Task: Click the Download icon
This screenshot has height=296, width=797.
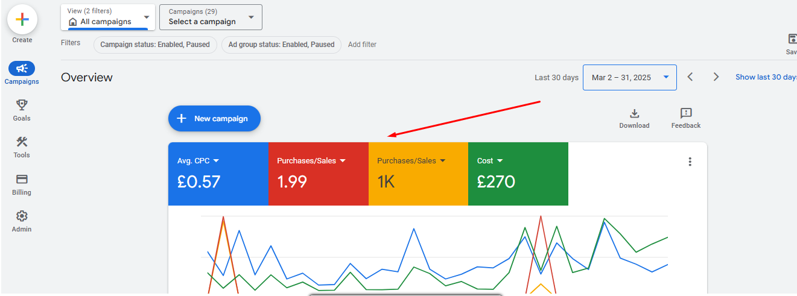Action: [x=634, y=113]
